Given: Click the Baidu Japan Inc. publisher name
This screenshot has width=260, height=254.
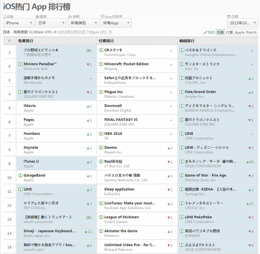Looking at the screenshot, I should 37,236.
